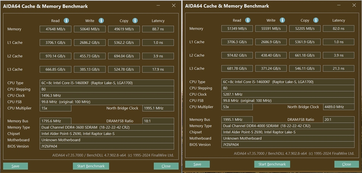Click L2 Cache Write 455.73 GB/s

pyautogui.click(x=90, y=56)
